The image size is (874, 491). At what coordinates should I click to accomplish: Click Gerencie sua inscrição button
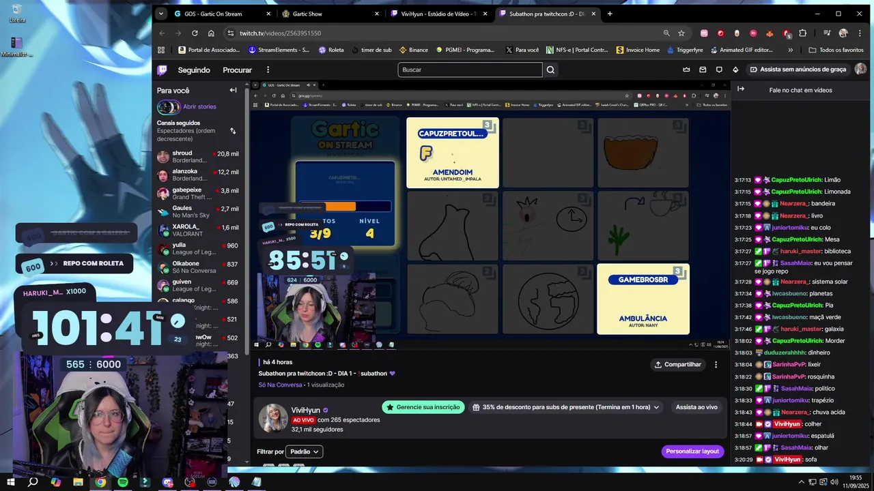coord(423,407)
